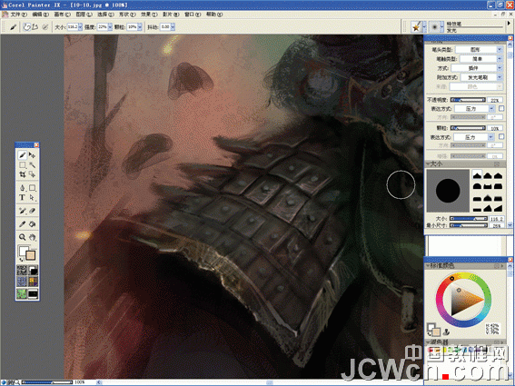Select the Pen tool

[x=23, y=188]
